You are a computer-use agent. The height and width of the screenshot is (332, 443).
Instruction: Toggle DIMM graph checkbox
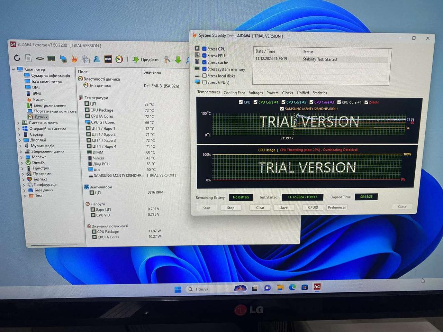click(366, 102)
